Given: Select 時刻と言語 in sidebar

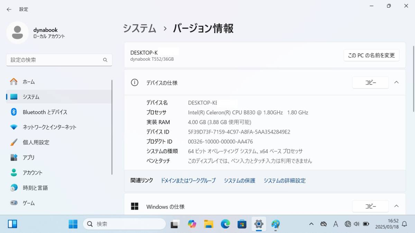Looking at the screenshot, I should pos(35,188).
